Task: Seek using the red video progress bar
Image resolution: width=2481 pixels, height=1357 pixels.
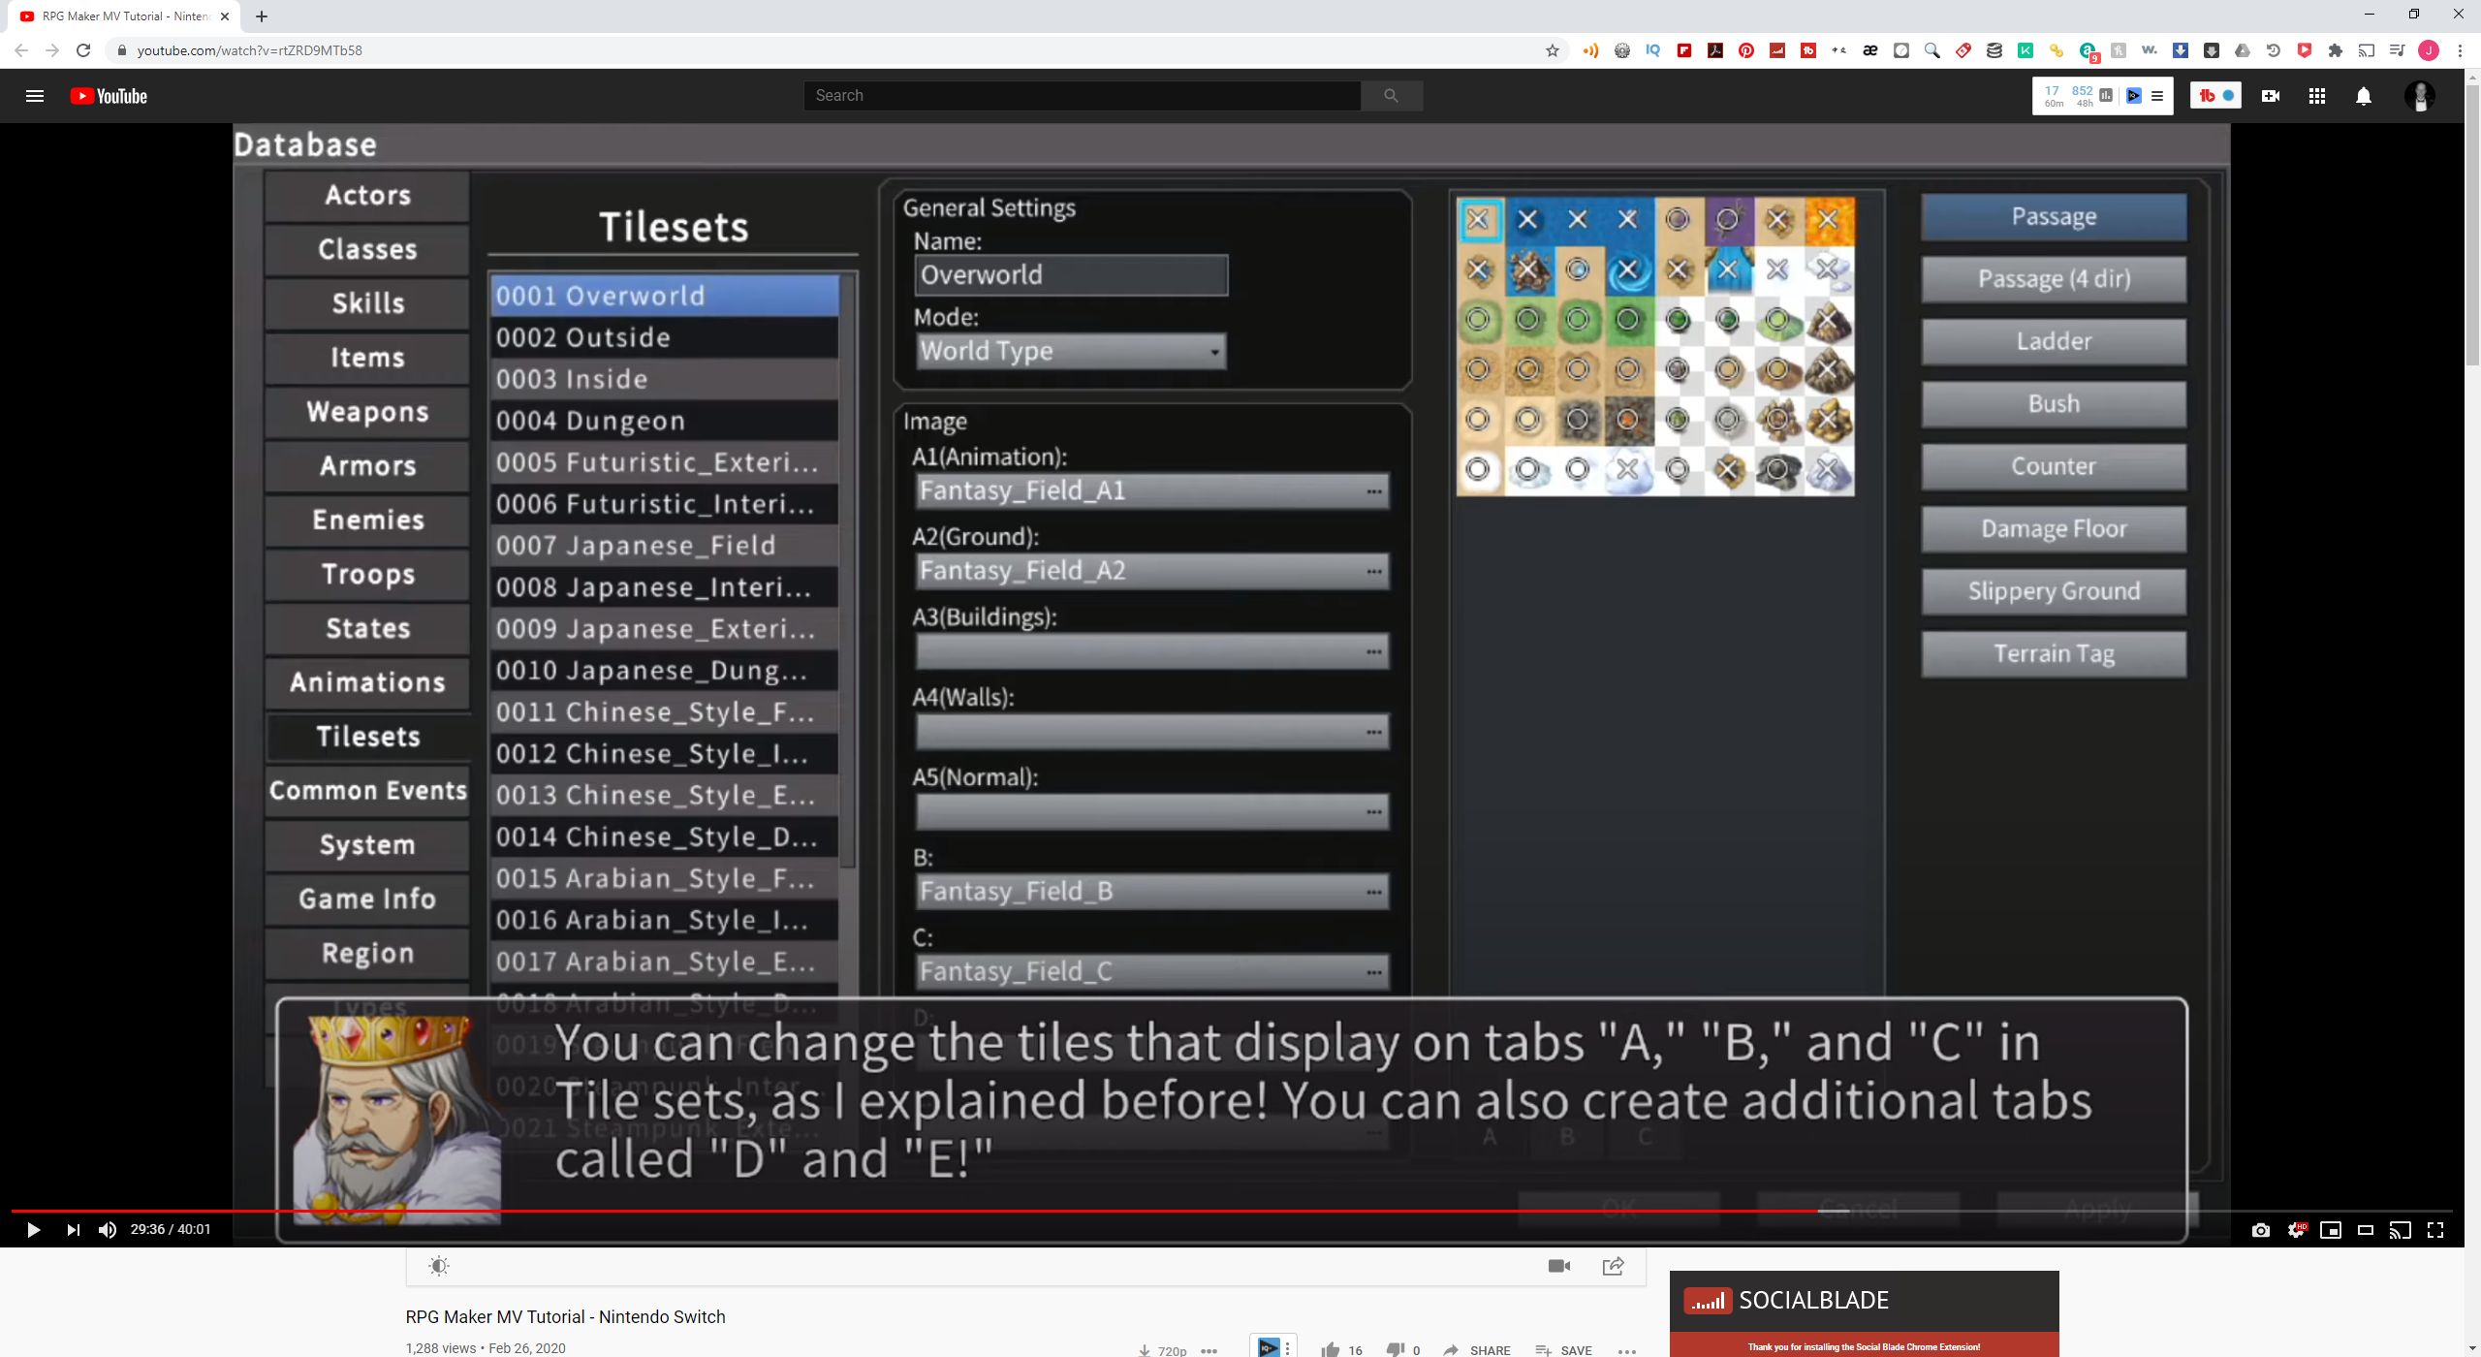Action: coord(915,1211)
